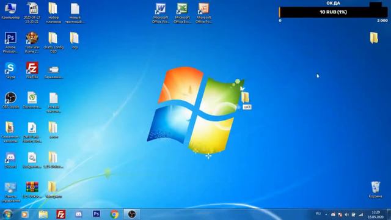Switch to FileZilla on the taskbar
Image resolution: width=391 pixels, height=220 pixels.
[61, 215]
